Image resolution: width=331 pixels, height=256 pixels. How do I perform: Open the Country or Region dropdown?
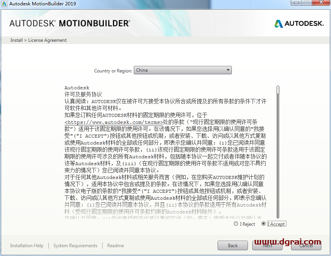[x=183, y=70]
